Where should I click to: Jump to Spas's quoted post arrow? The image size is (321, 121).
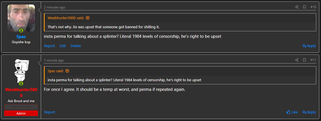67,71
